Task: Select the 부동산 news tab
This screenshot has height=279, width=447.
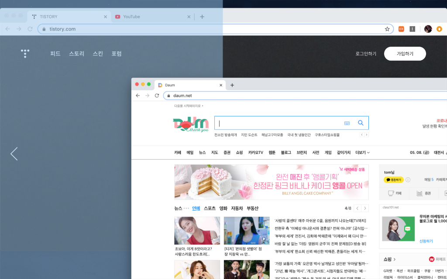Action: (253, 208)
